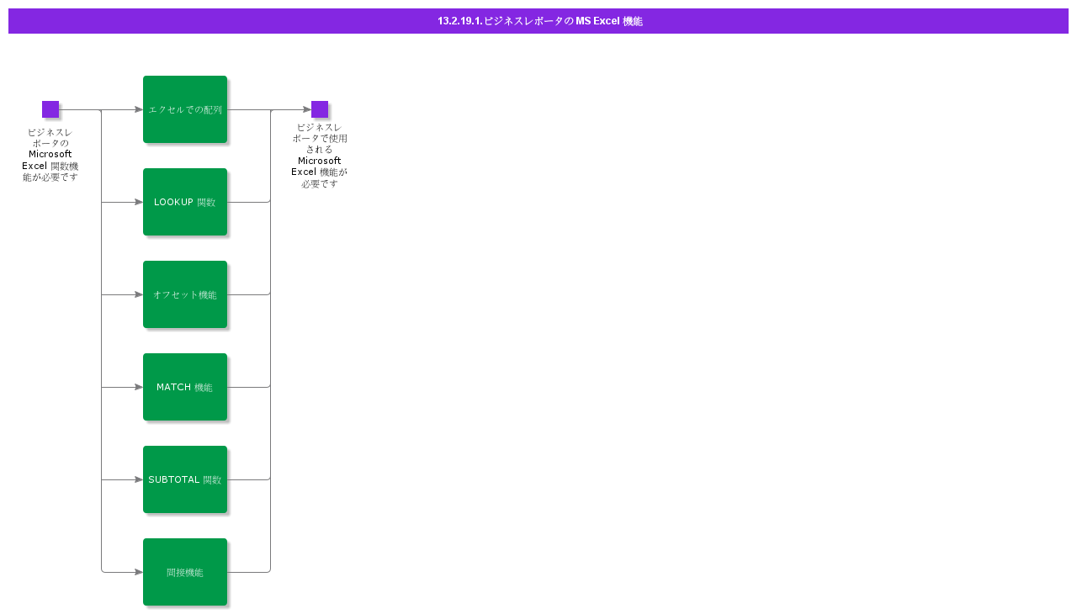The height and width of the screenshot is (614, 1077).
Task: Click arrowhead entering オフセット機能 box
Action: coord(139,294)
